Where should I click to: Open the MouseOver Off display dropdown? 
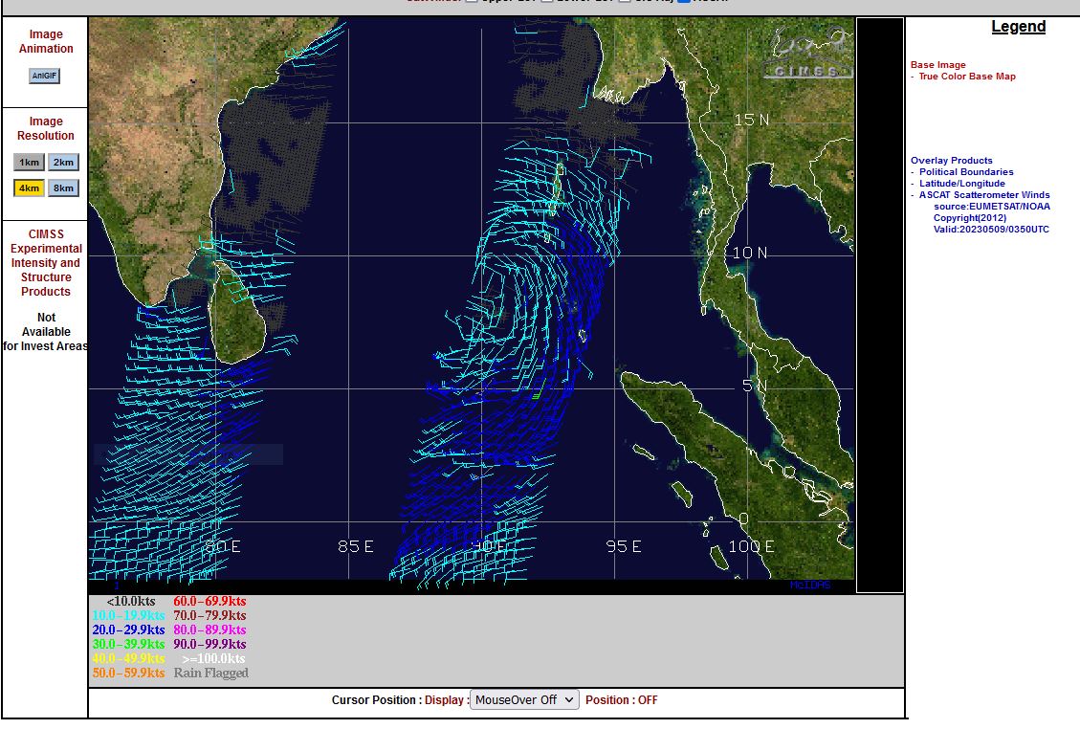(524, 699)
